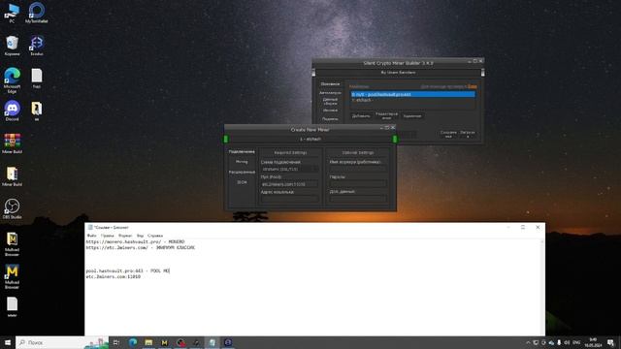The width and height of the screenshot is (621, 349).
Task: Switch to Mullvad Browser in the taskbar
Action: click(x=164, y=342)
